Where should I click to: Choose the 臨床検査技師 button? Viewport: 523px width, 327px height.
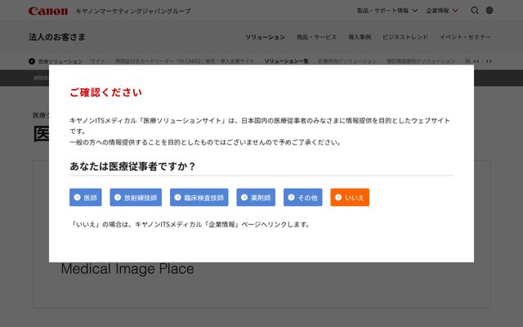coord(199,197)
